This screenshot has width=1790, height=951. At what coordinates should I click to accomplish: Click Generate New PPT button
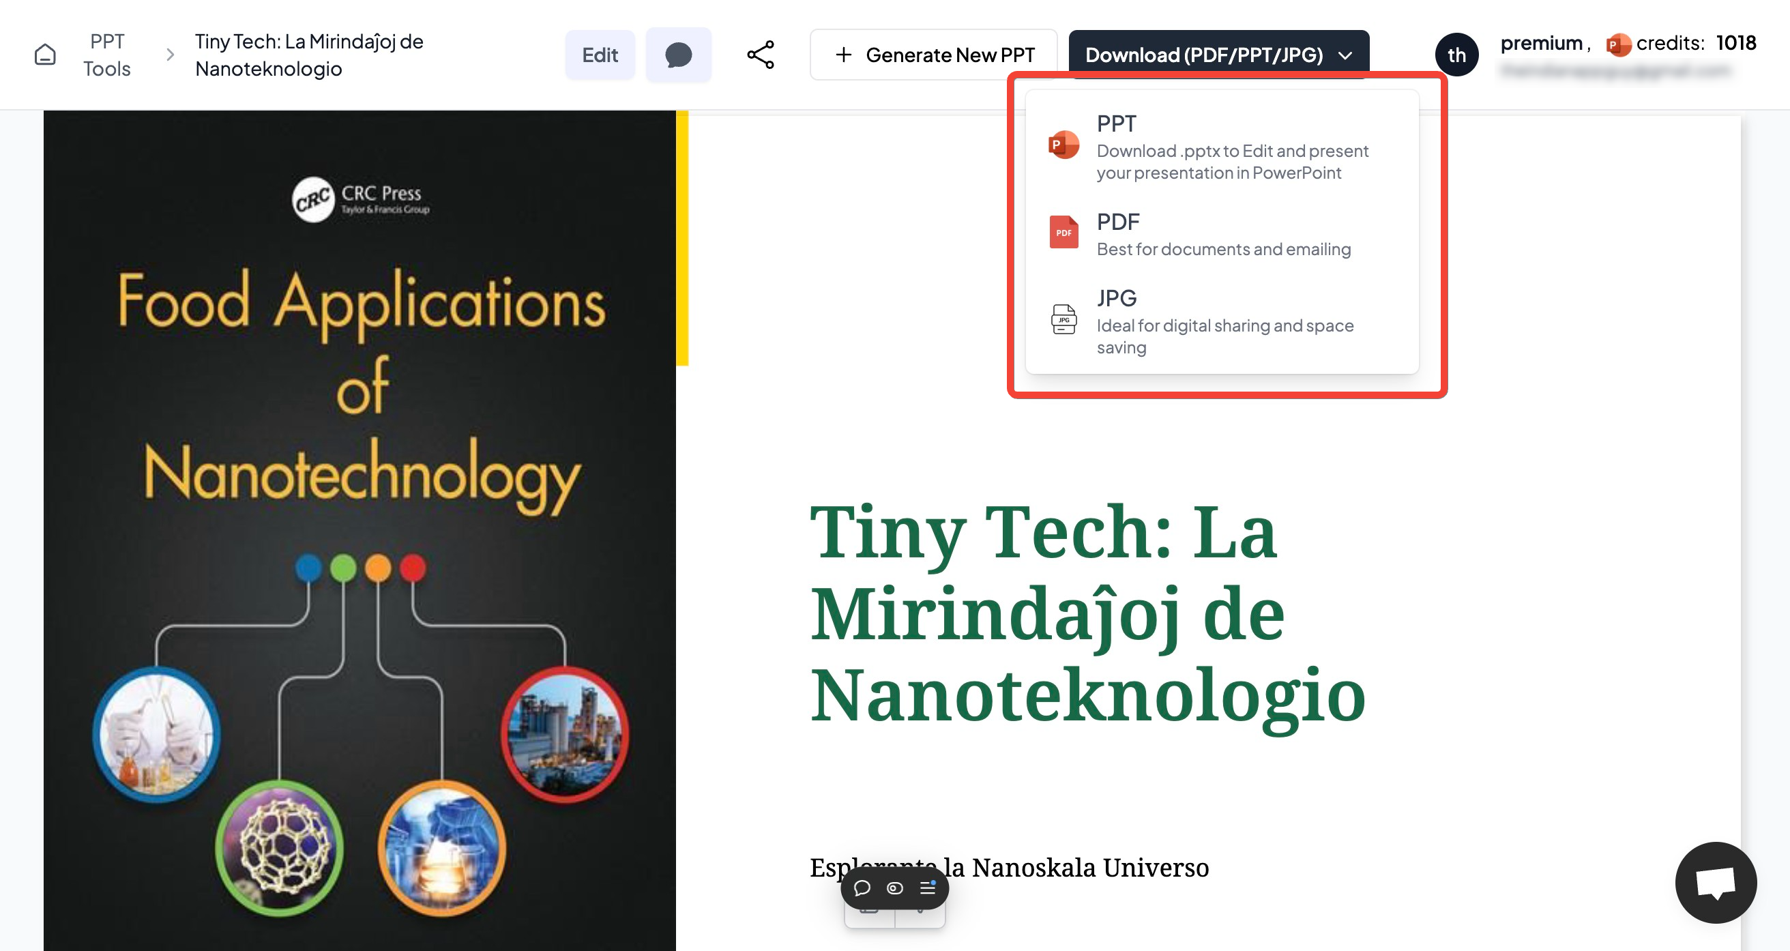coord(933,54)
